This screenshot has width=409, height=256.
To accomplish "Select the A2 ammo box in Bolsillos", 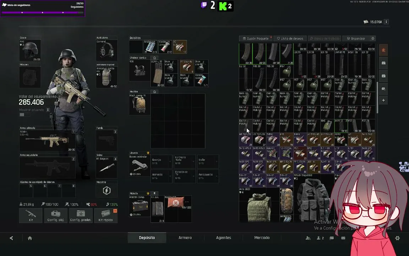I will 180,47.
